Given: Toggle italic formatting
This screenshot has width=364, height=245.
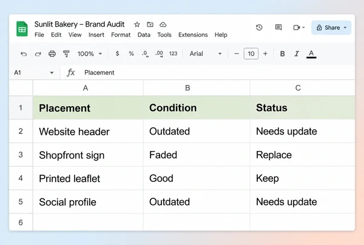Looking at the screenshot, I should [x=297, y=54].
